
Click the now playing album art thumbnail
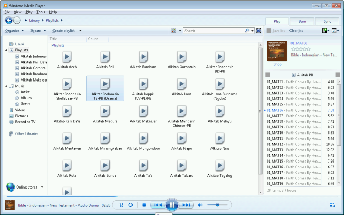pyautogui.click(x=277, y=50)
